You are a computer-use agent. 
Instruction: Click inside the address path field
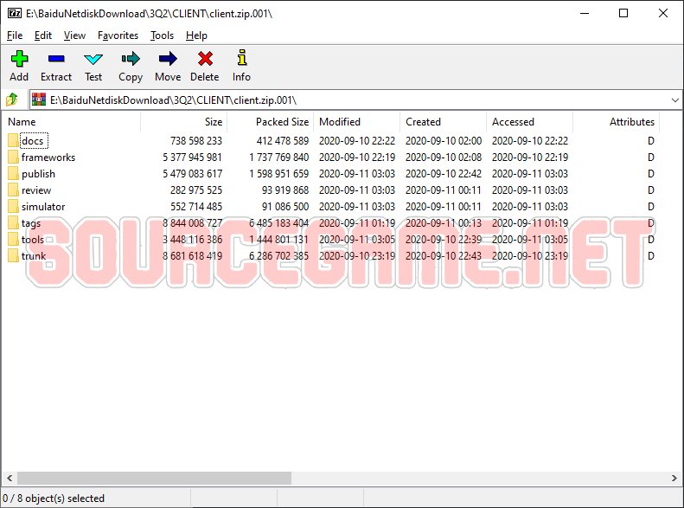pos(346,100)
